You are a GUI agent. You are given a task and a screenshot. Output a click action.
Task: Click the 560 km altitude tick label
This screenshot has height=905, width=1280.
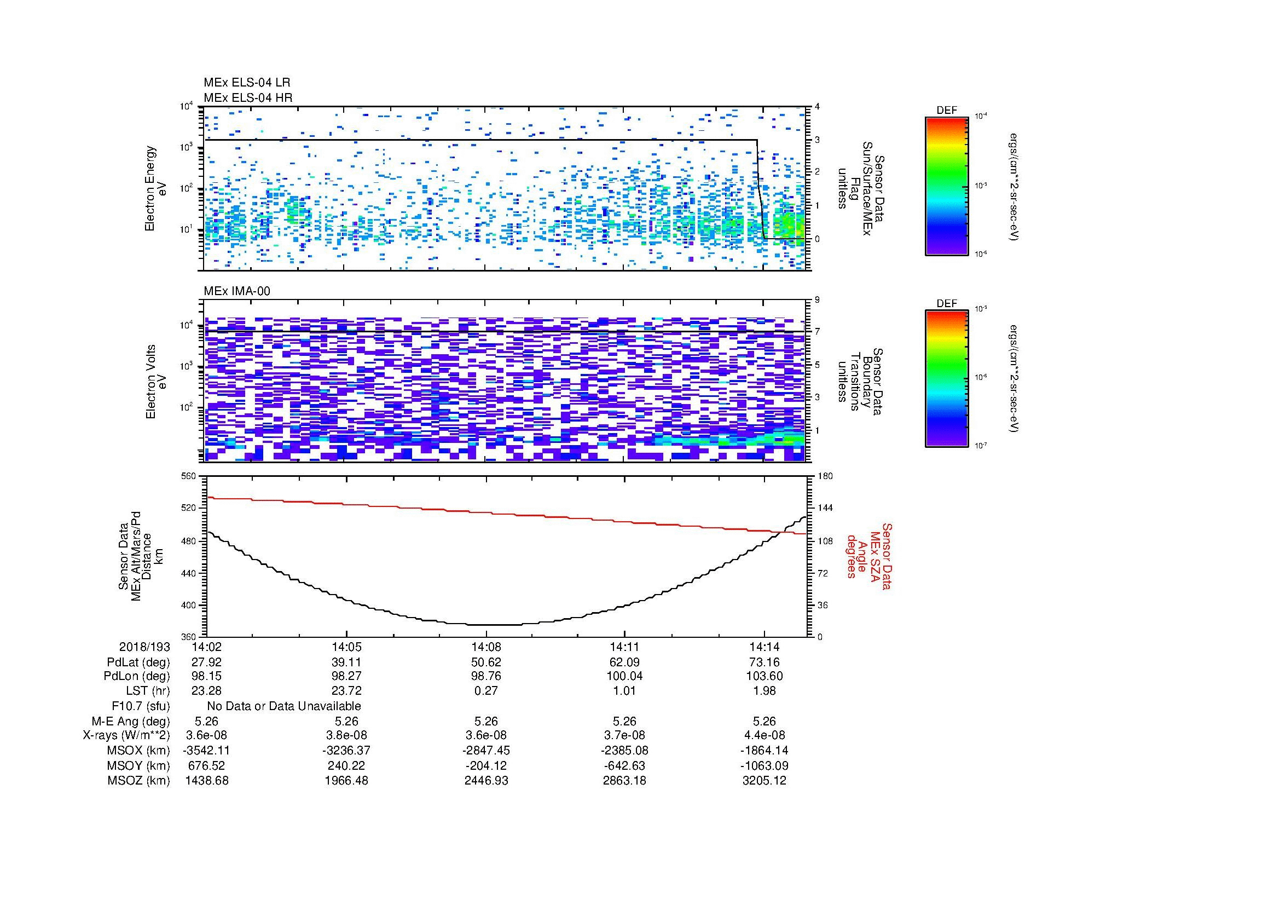(x=189, y=476)
